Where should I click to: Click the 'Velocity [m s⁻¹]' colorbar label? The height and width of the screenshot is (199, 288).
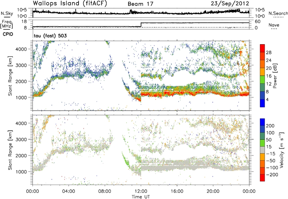pos(281,150)
